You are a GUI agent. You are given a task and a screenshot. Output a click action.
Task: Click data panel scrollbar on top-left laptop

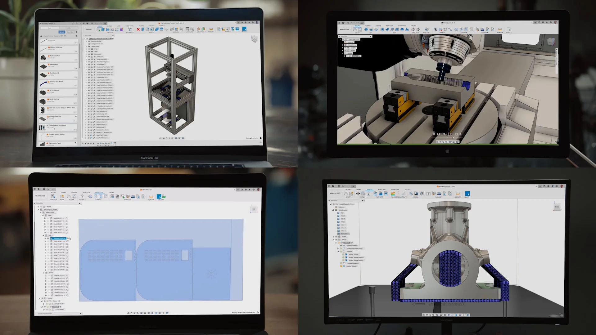tap(79, 56)
